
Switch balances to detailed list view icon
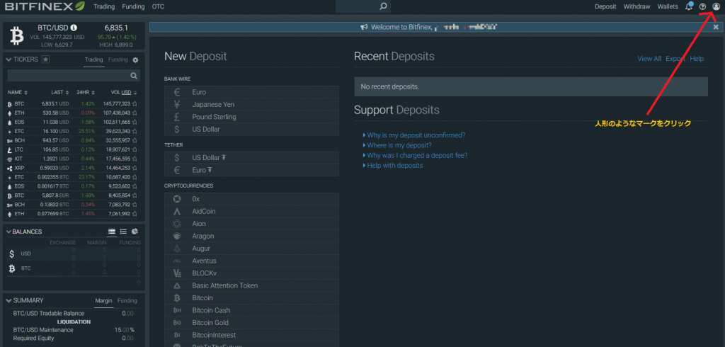pyautogui.click(x=123, y=232)
